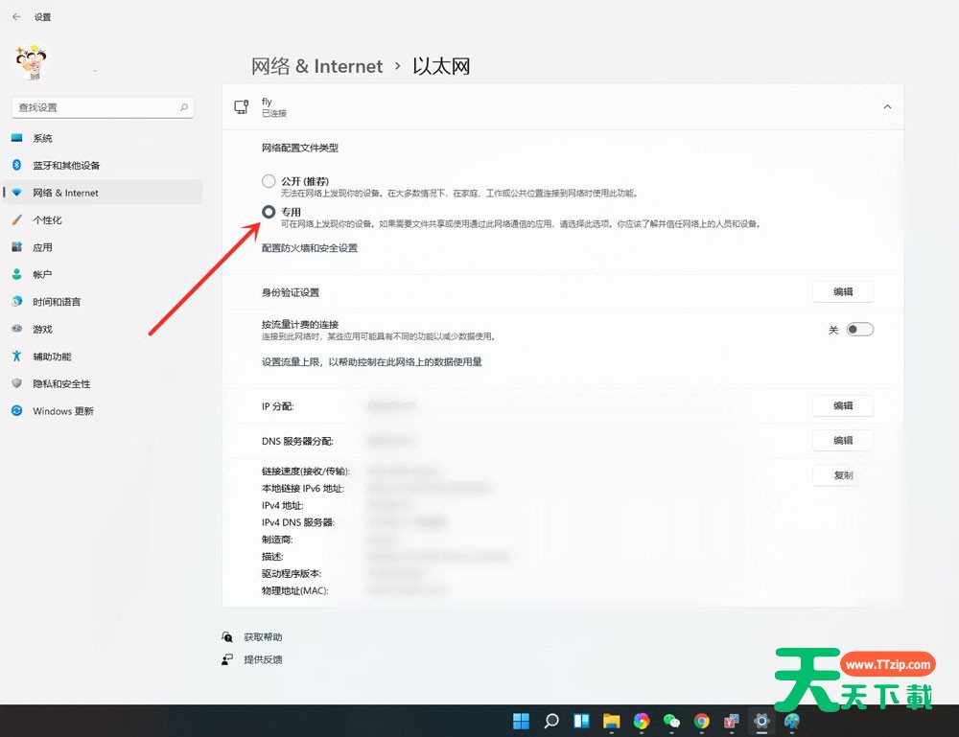
Task: Collapse the fly network connection panel
Action: [887, 107]
